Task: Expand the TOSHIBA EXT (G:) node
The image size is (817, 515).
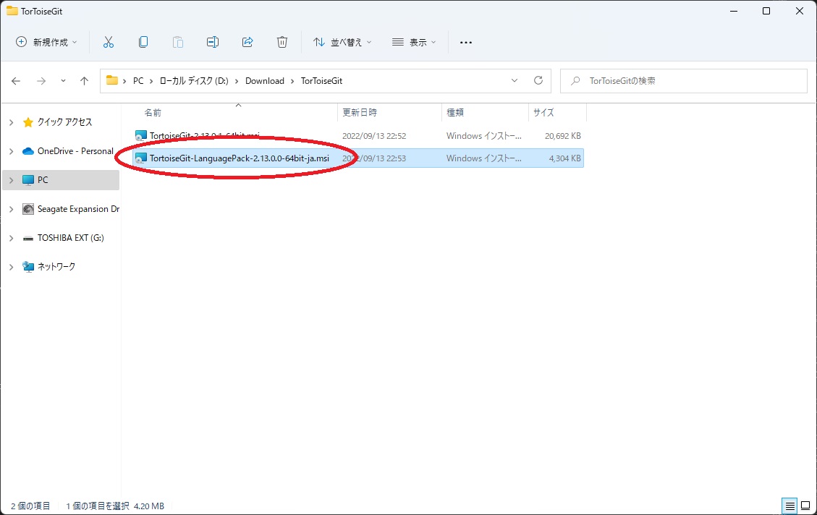Action: (x=12, y=238)
